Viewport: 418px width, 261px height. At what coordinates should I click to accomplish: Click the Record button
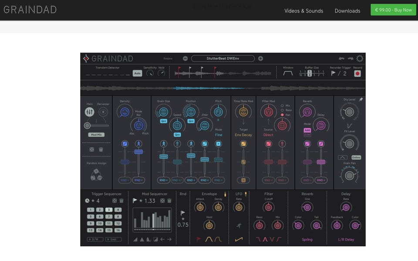click(x=357, y=74)
